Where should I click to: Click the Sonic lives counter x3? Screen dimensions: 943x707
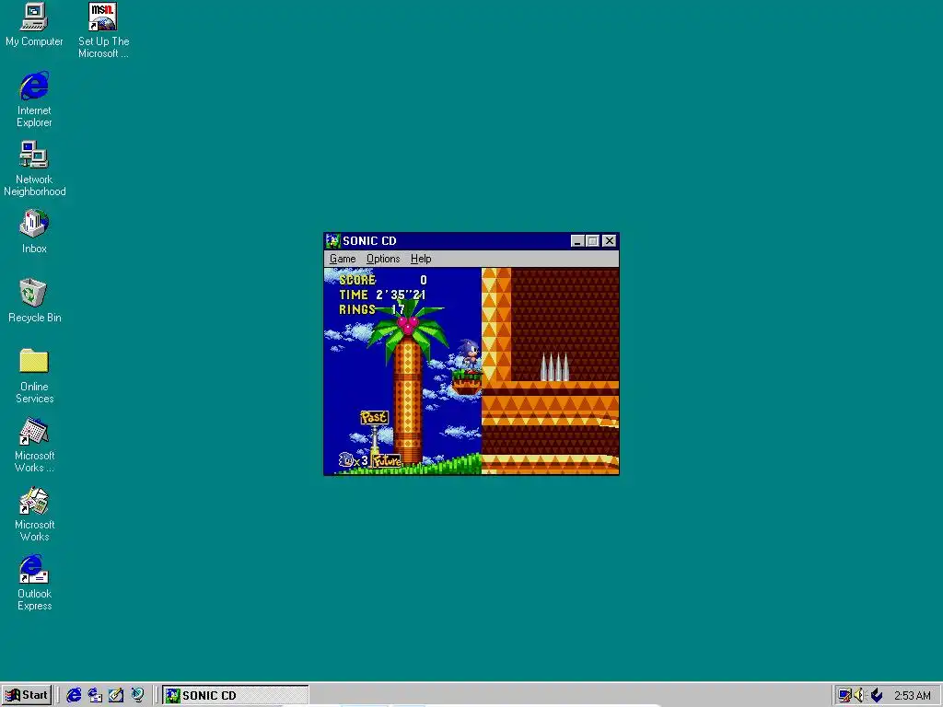[x=354, y=460]
